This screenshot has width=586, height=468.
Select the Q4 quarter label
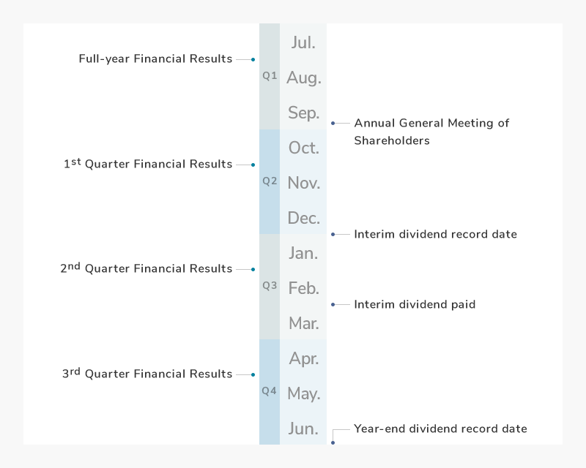coord(269,391)
